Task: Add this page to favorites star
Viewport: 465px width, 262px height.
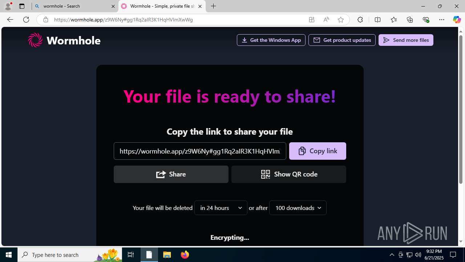Action: click(x=341, y=20)
